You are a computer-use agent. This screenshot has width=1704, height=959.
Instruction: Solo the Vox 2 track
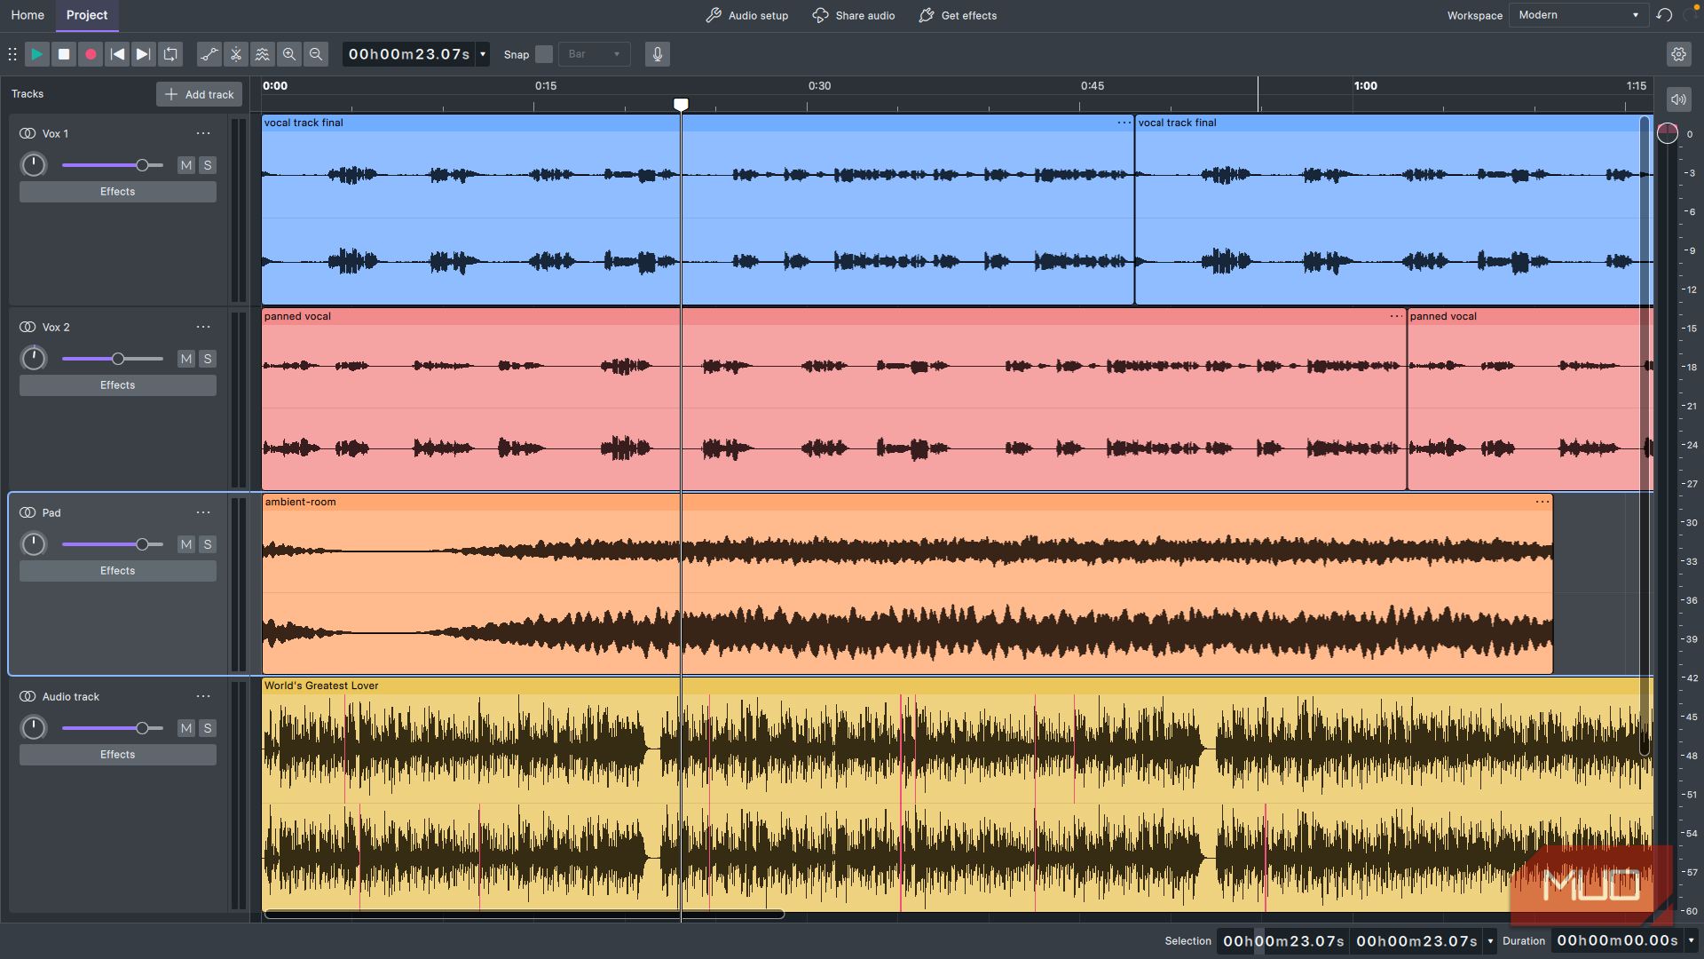coord(208,359)
